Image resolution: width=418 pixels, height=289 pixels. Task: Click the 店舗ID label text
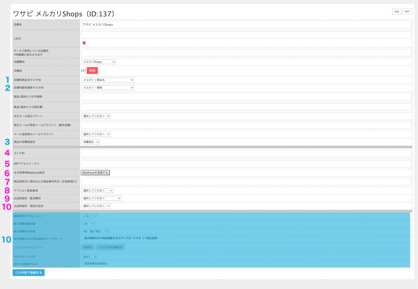[x=18, y=71]
